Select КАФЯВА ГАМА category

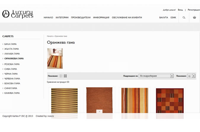pyautogui.click(x=12, y=93)
